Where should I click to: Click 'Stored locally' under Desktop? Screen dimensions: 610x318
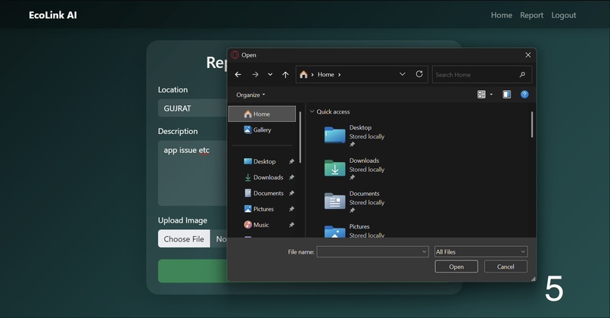(x=366, y=136)
